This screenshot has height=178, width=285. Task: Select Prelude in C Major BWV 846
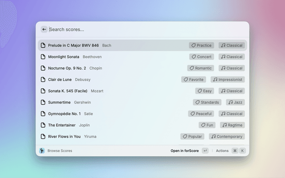(x=73, y=45)
